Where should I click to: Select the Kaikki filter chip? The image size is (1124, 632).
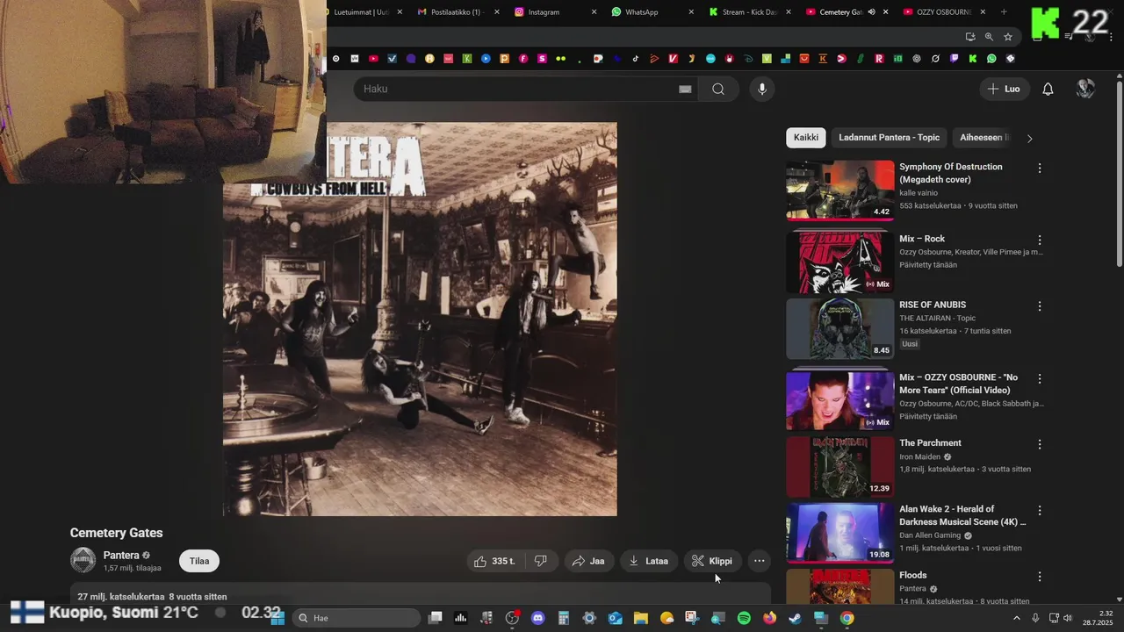click(x=806, y=137)
